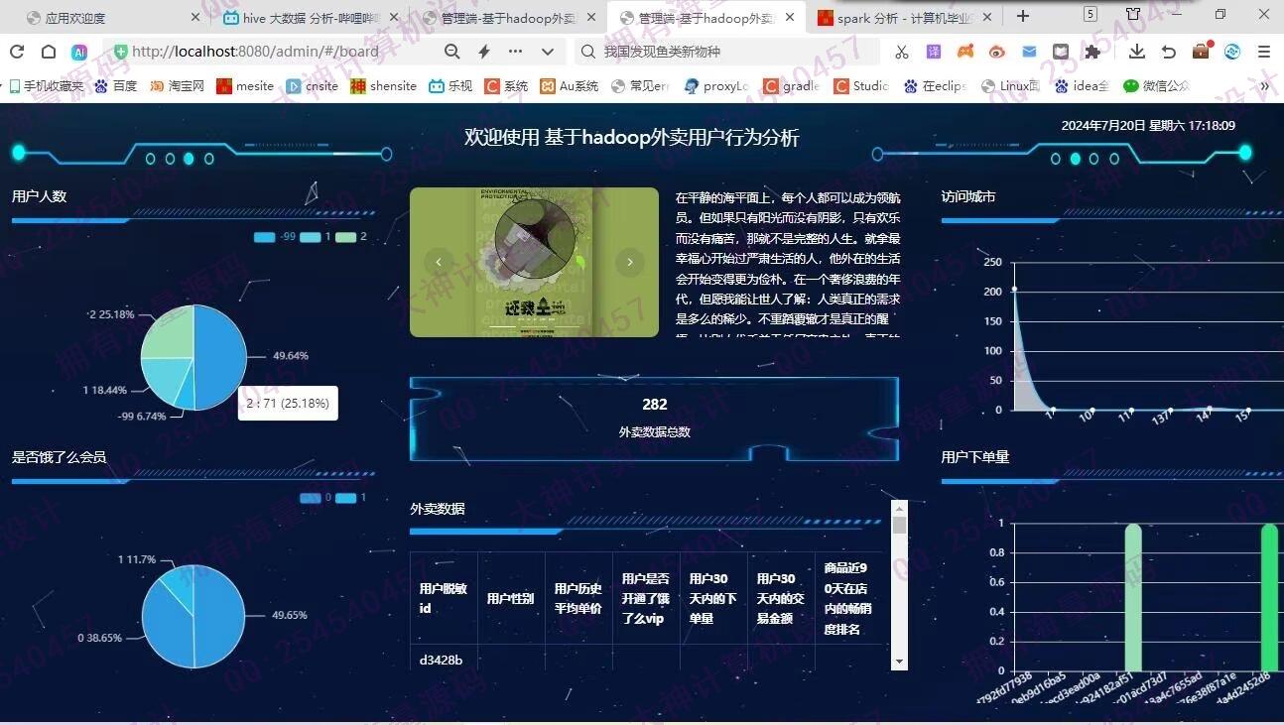Close the active 管理端 tab
This screenshot has width=1284, height=725.
(x=791, y=17)
